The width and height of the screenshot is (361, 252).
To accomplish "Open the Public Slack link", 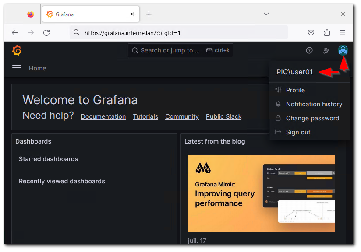I will click(223, 116).
